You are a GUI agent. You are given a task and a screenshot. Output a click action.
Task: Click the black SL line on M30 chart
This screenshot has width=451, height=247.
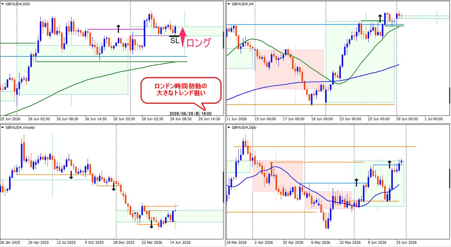(x=174, y=36)
